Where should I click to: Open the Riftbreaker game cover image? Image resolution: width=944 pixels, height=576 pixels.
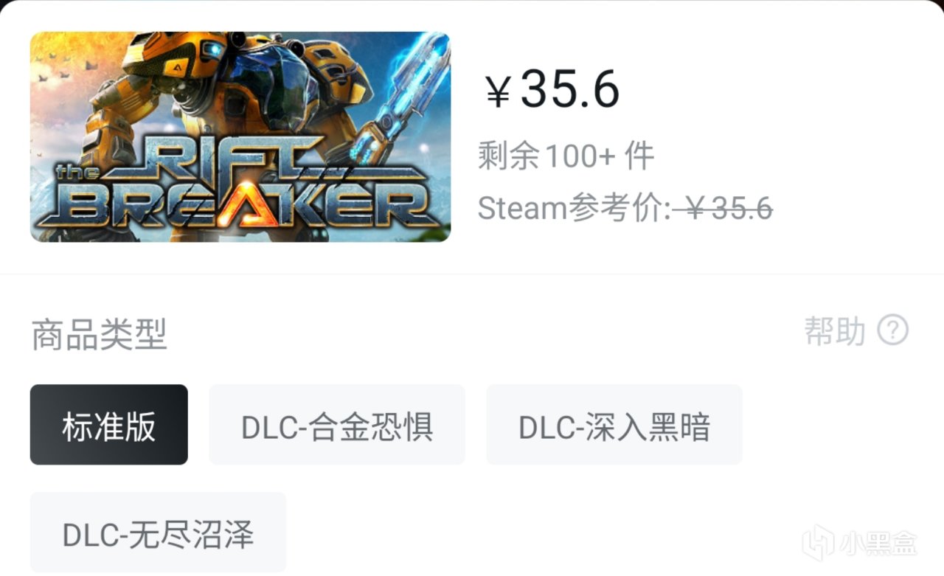(240, 136)
